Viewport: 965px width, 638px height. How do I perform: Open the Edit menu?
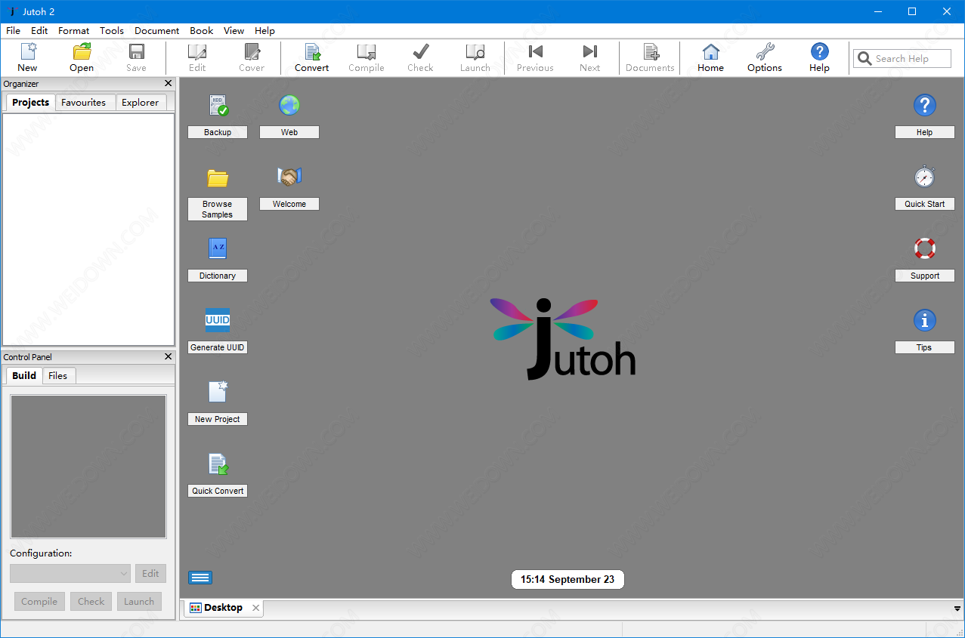(39, 31)
